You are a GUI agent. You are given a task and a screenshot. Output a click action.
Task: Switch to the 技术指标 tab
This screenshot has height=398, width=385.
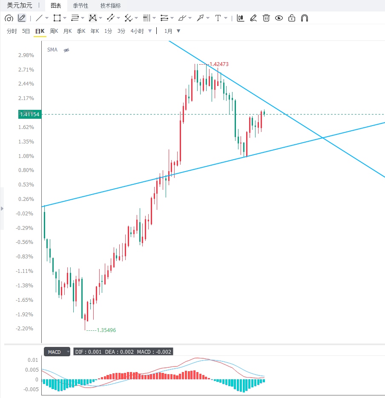click(110, 6)
